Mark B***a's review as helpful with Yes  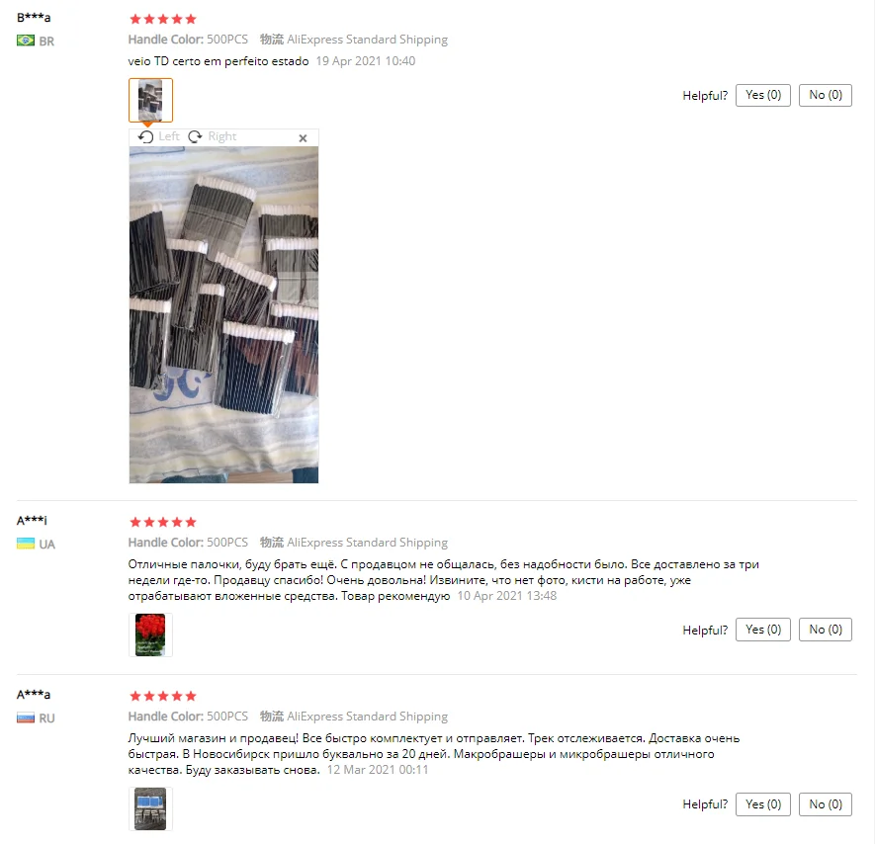[x=763, y=95]
